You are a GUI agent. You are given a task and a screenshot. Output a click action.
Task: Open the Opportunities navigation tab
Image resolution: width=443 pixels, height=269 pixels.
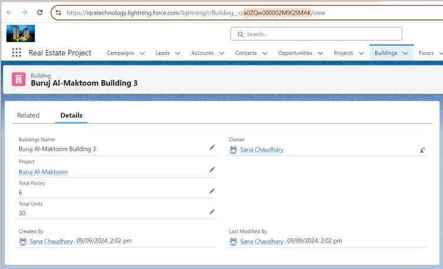pyautogui.click(x=295, y=53)
